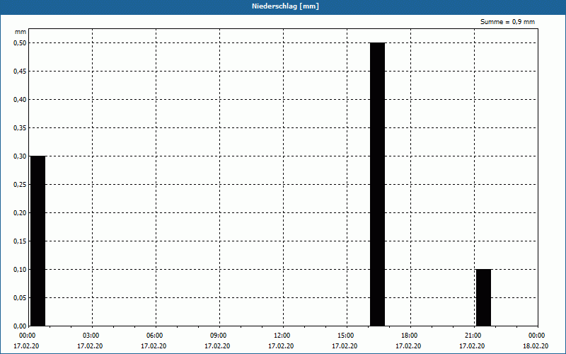Screen dimensions: 566x354
Task: Click the 21:00 time axis label
Action: (x=473, y=336)
